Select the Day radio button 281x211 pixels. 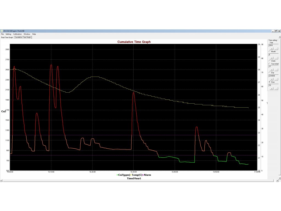pos(269,73)
